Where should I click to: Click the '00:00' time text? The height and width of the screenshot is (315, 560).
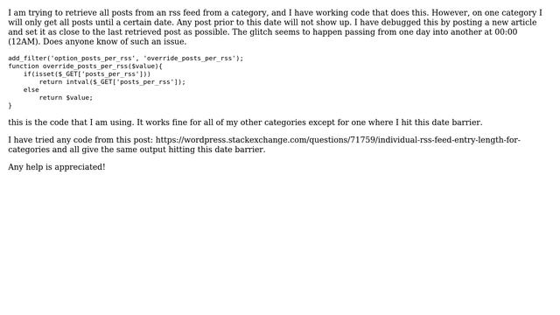(506, 32)
